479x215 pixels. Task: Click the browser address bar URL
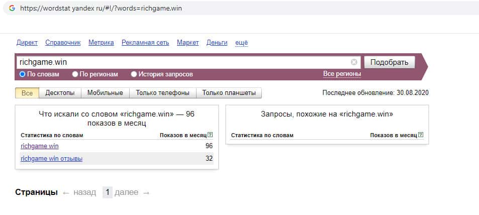101,8
